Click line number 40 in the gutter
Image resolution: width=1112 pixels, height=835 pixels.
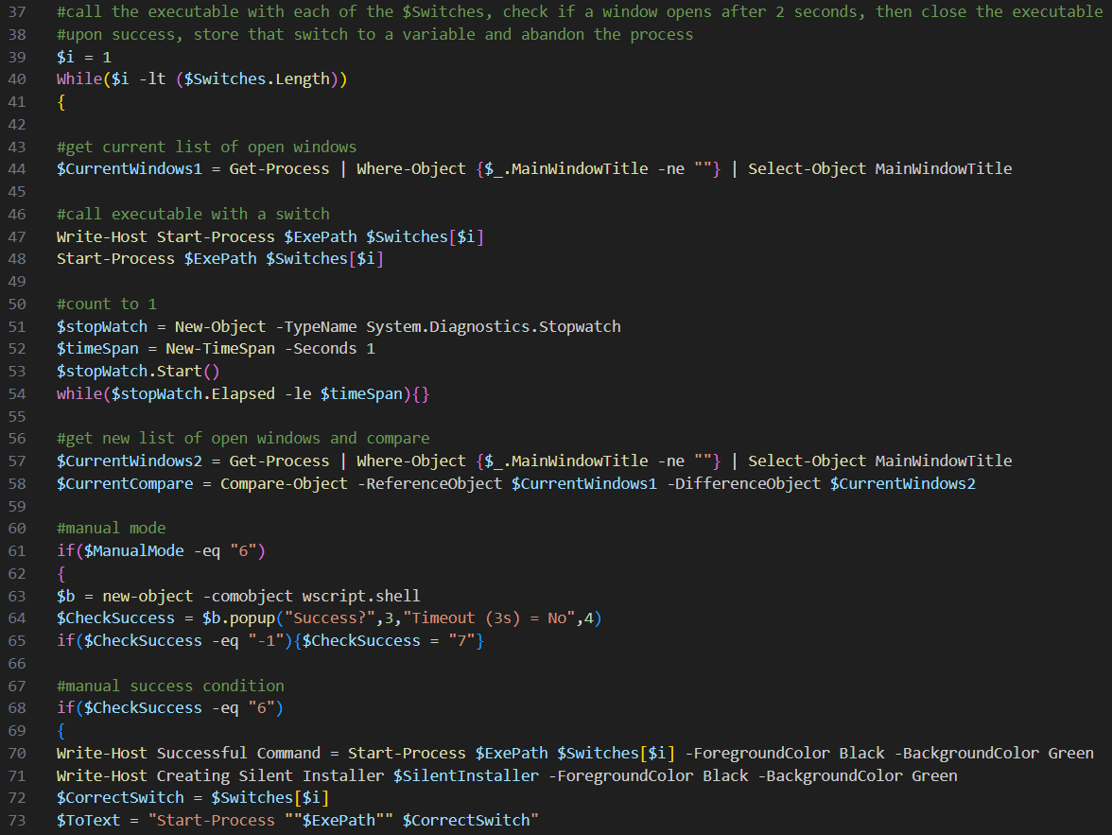[17, 79]
